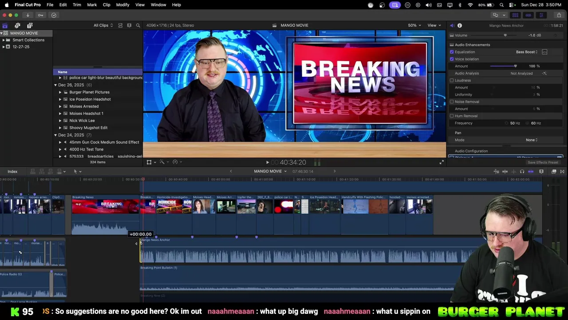This screenshot has height=320, width=568.
Task: Open Equalization controls EQ icon
Action: pos(544,52)
